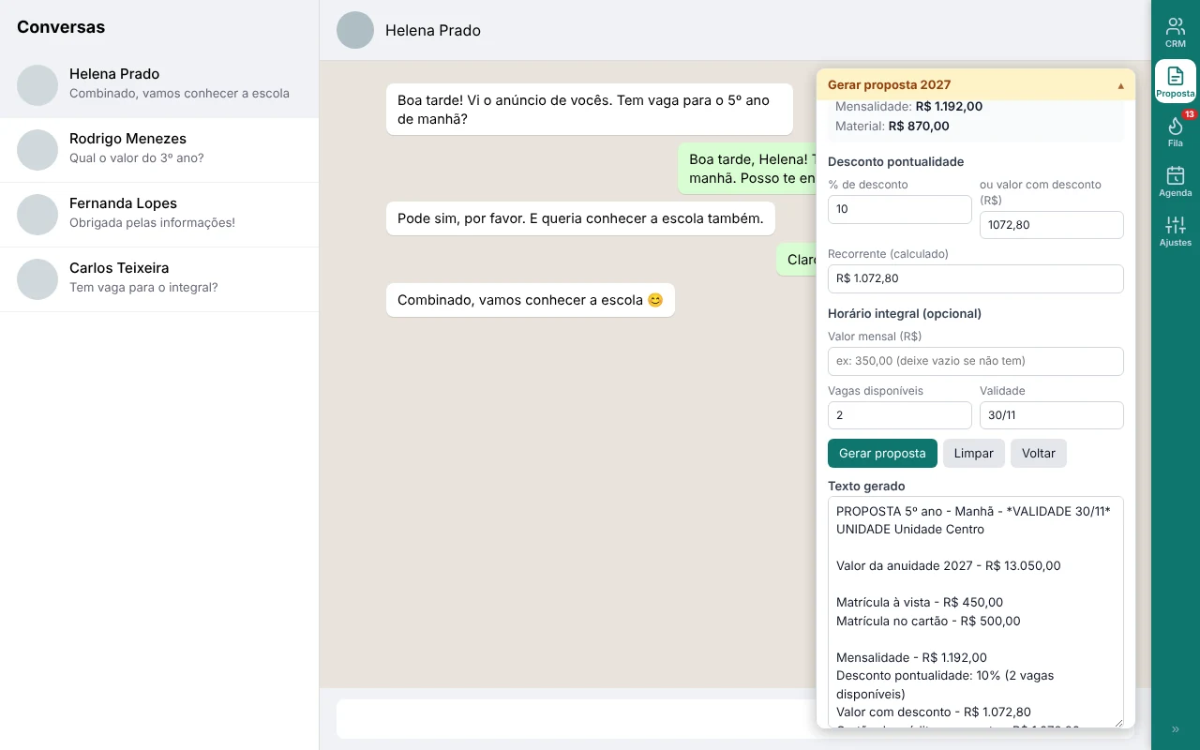
Task: Click the Desconto pontualidade heading
Action: click(x=895, y=161)
